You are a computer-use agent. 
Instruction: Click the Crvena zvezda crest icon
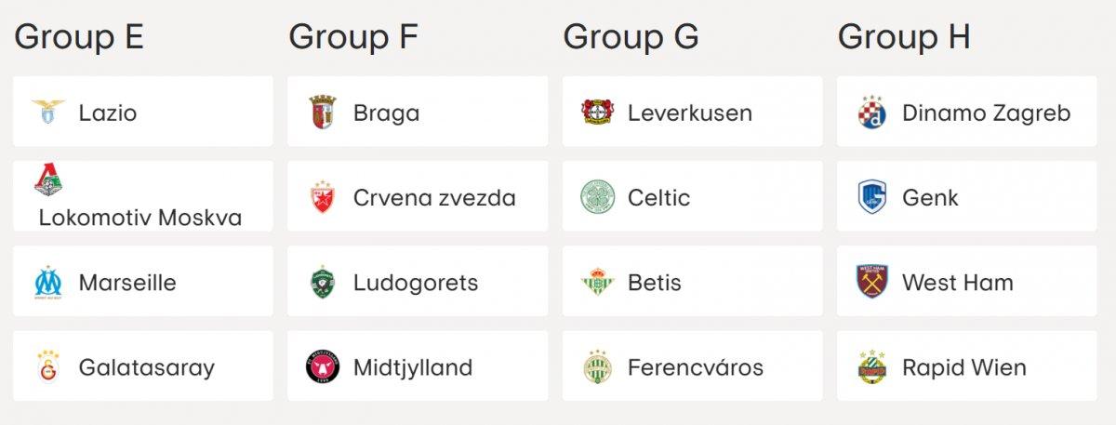coord(323,197)
